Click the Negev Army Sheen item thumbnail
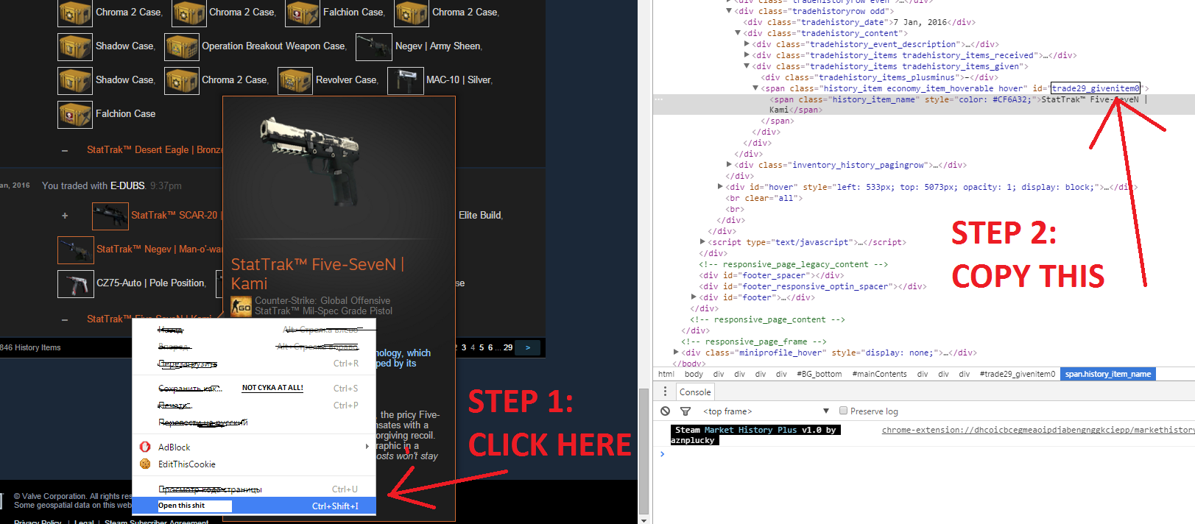This screenshot has width=1195, height=524. pos(374,47)
